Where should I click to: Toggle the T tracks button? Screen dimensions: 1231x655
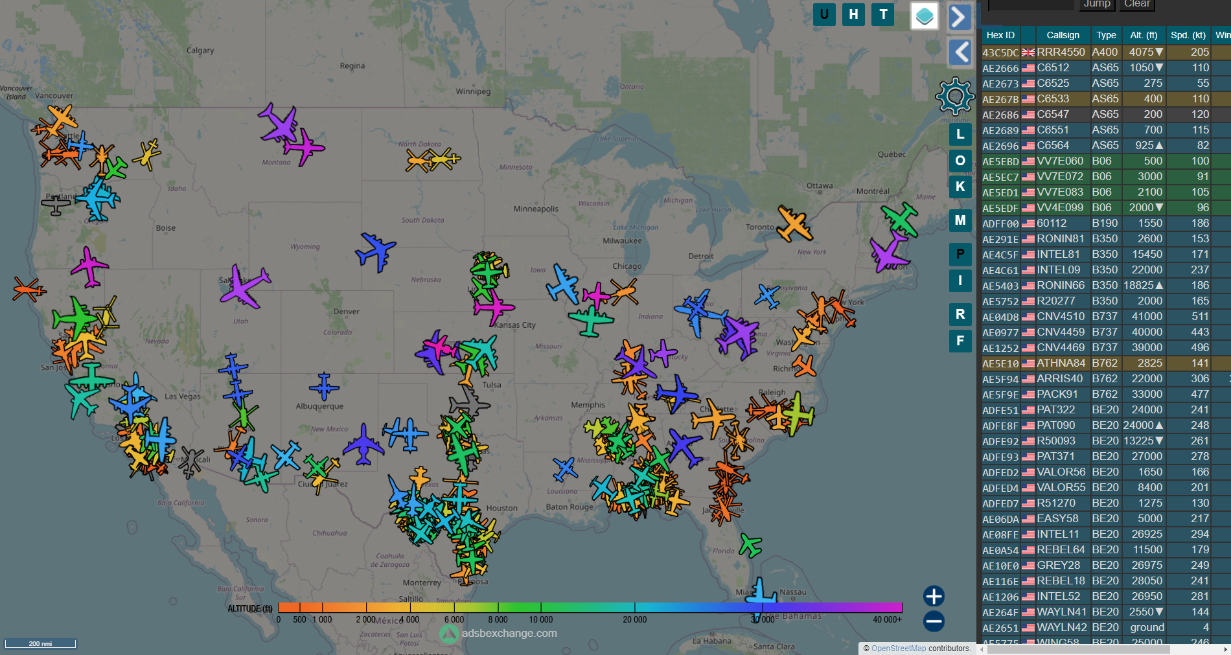click(x=883, y=14)
